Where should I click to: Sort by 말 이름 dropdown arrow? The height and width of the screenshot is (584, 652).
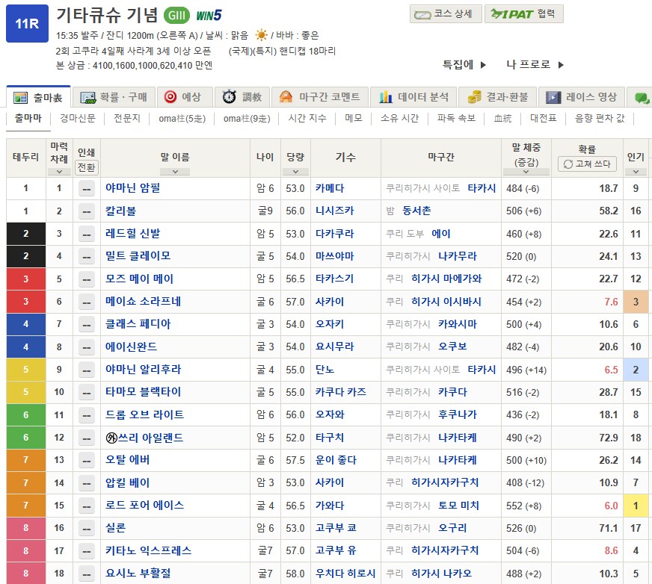pyautogui.click(x=175, y=172)
